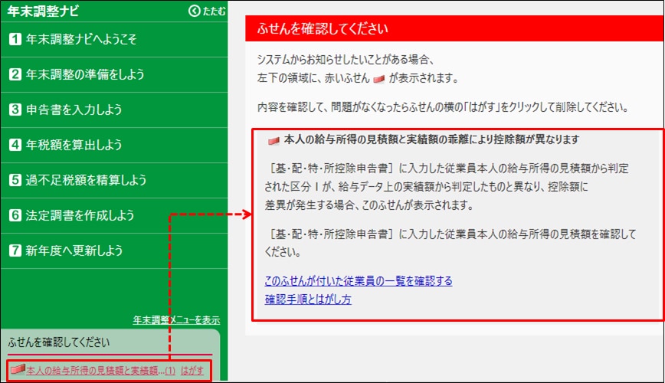Image resolution: width=665 pixels, height=383 pixels.
Task: Click the number 7 step icon
Action: (x=15, y=250)
